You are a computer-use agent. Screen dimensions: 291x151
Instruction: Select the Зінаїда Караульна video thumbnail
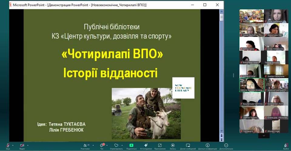(x=276, y=71)
